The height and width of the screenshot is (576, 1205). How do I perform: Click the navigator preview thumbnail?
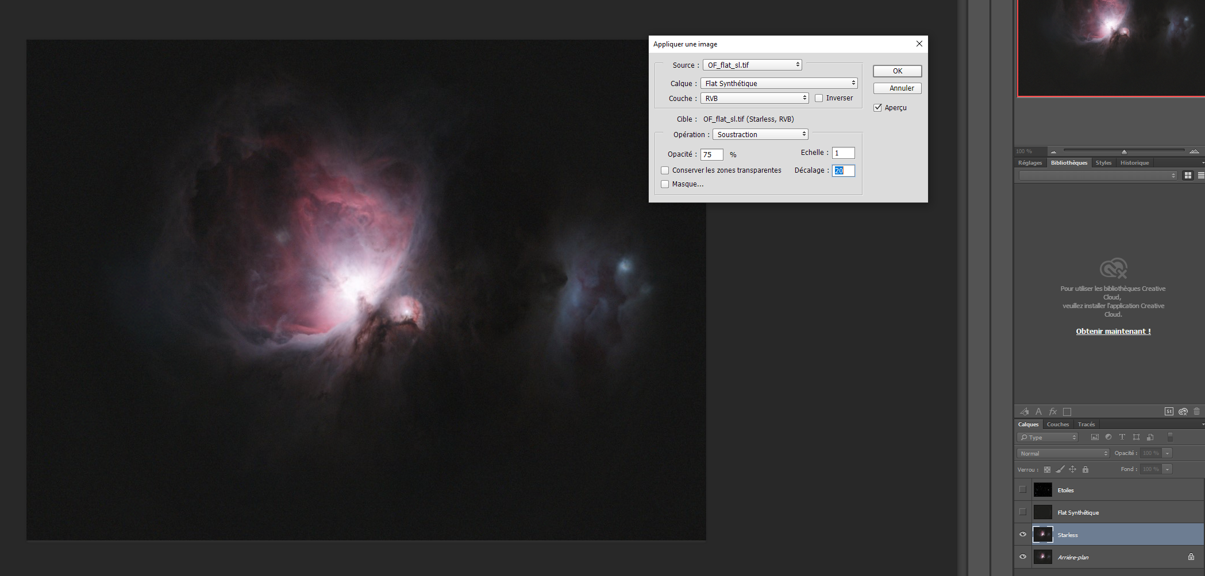pyautogui.click(x=1111, y=48)
